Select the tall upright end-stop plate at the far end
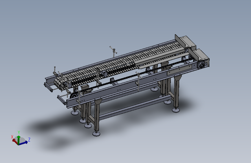 tap(180, 41)
